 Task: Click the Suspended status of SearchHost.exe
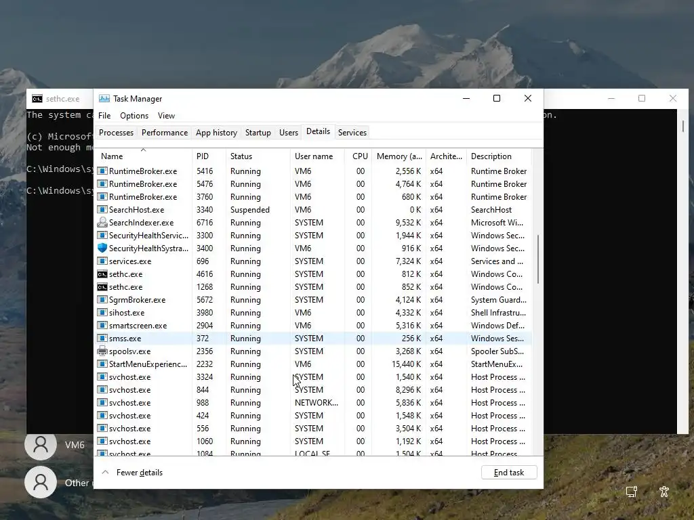pyautogui.click(x=249, y=210)
